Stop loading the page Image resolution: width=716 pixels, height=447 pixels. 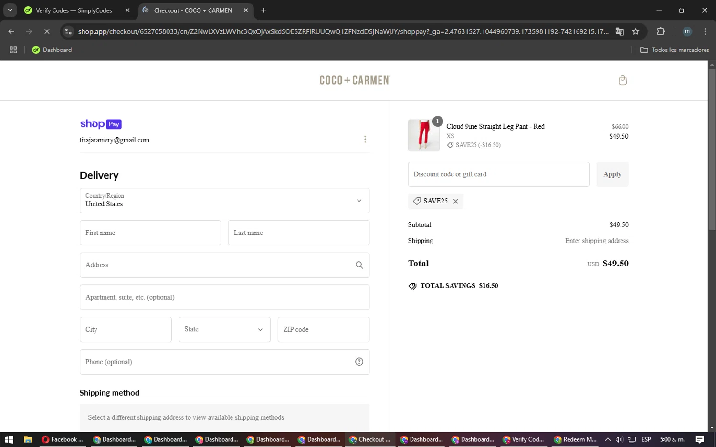click(47, 31)
